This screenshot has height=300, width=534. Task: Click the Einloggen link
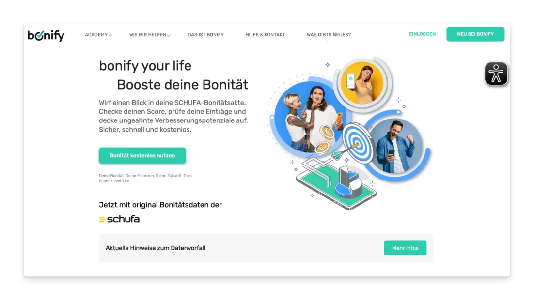(422, 34)
